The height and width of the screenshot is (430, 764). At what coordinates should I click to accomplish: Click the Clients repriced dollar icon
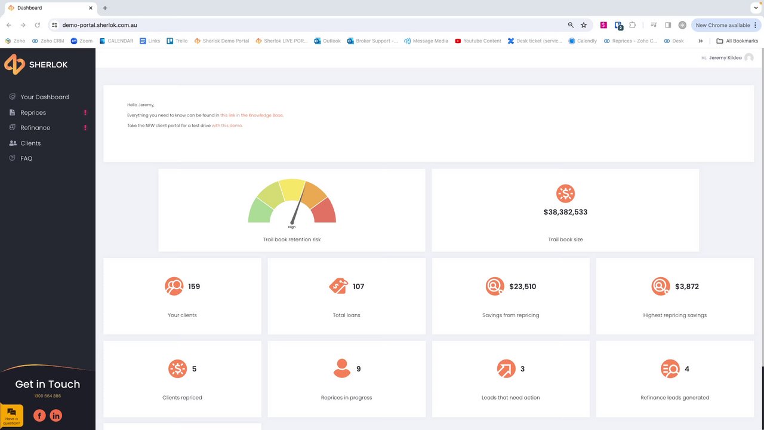pyautogui.click(x=177, y=369)
